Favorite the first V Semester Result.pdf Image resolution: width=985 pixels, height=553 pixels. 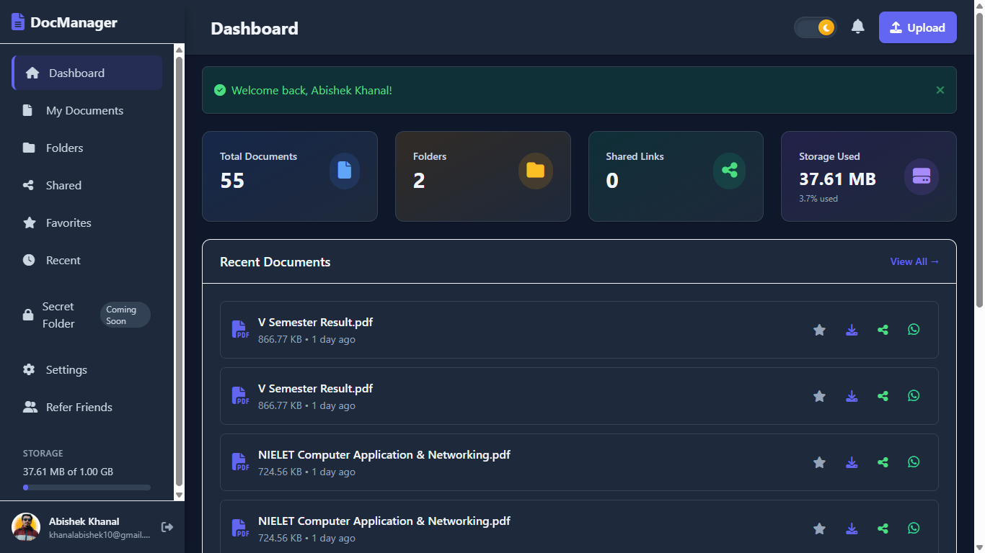819,330
